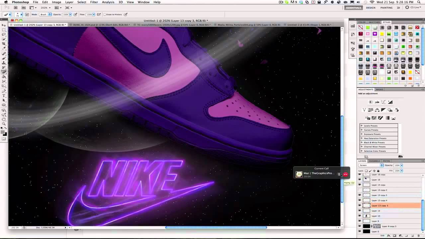Open the Filter menu

pyautogui.click(x=94, y=2)
